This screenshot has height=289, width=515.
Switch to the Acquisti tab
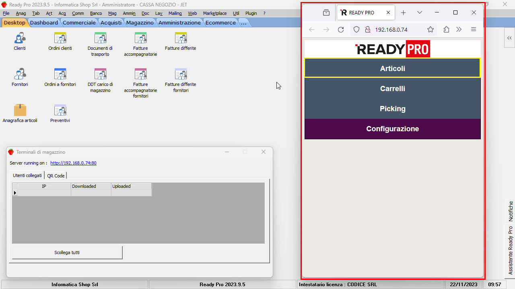(111, 22)
